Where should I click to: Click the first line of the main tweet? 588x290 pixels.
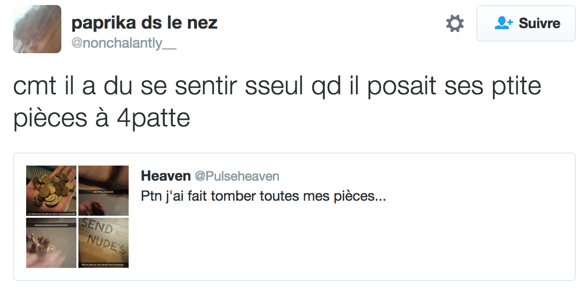(277, 86)
